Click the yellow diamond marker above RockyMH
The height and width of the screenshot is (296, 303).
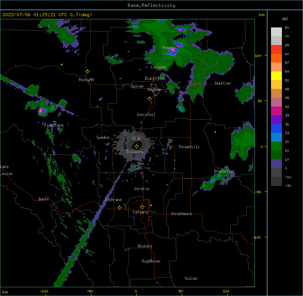pos(88,72)
